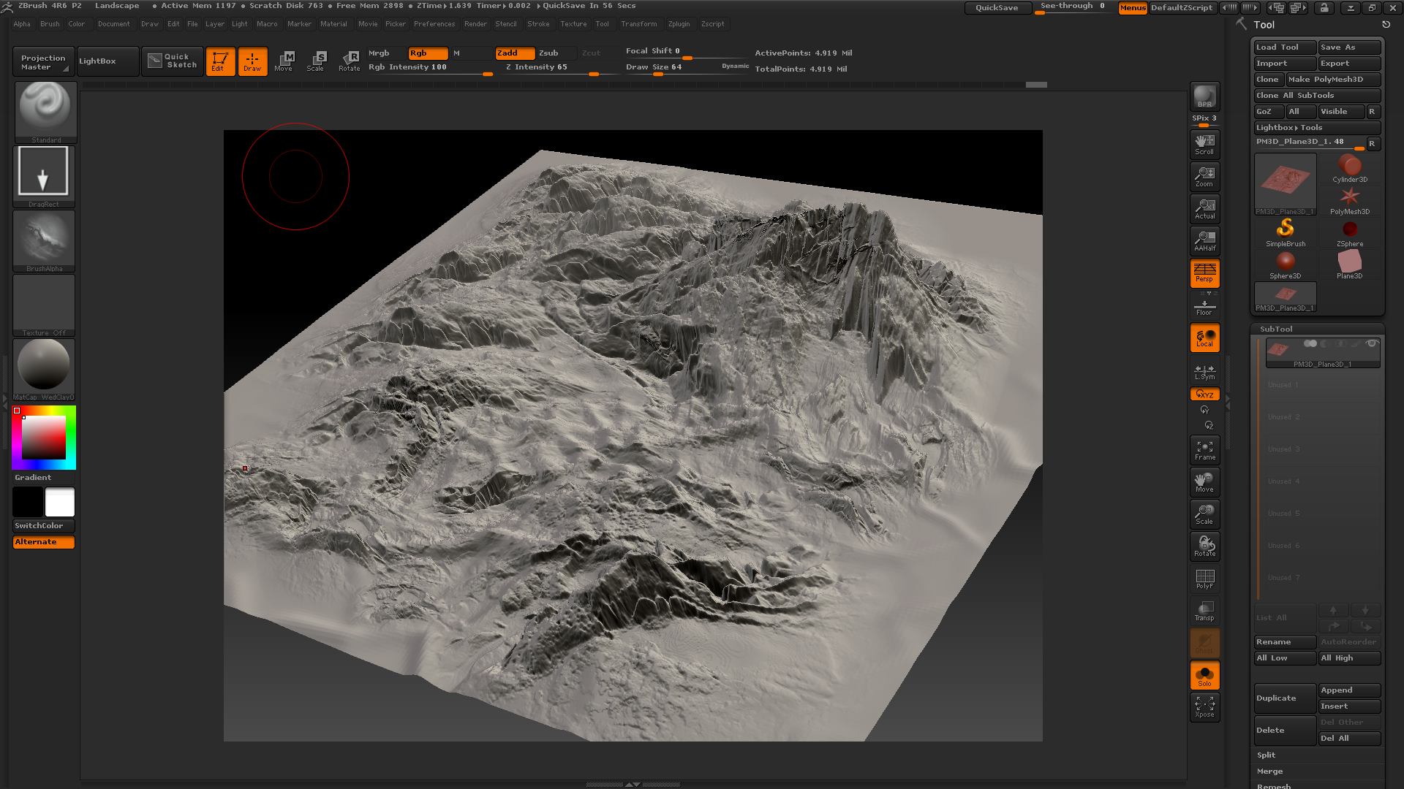Choose the ZSphere tool icon

1349,228
